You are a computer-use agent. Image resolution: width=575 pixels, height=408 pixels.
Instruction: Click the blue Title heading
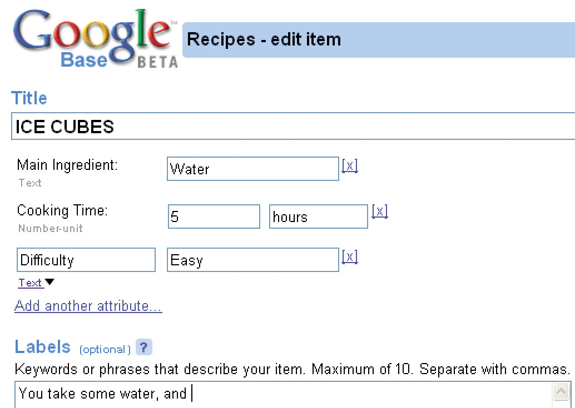[29, 98]
